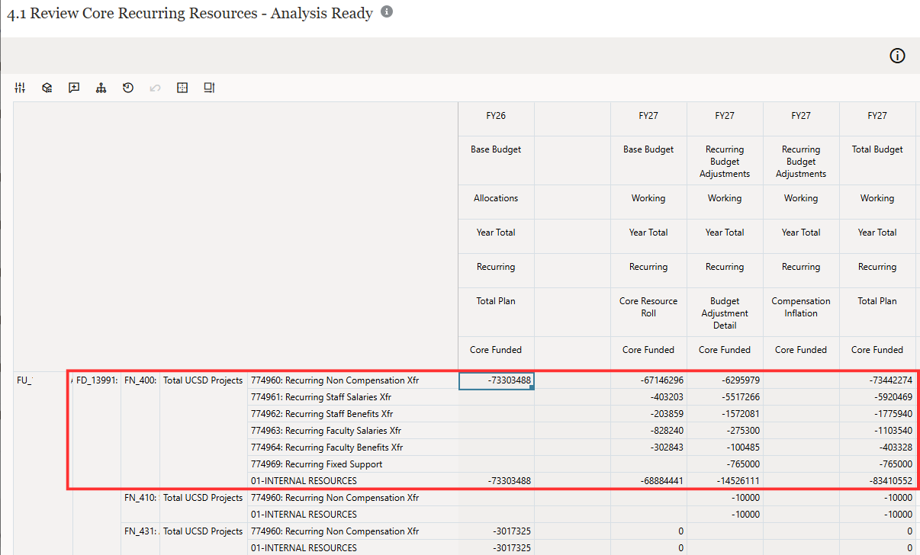
Task: Click the history clock icon in toolbar
Action: (128, 88)
